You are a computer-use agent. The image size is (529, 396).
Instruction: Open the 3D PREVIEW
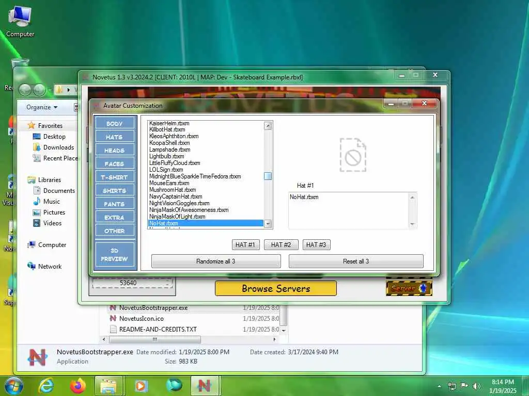pos(114,255)
